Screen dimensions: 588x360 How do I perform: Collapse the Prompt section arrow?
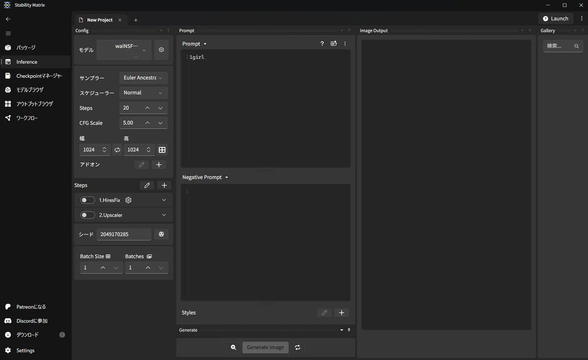[x=205, y=44]
